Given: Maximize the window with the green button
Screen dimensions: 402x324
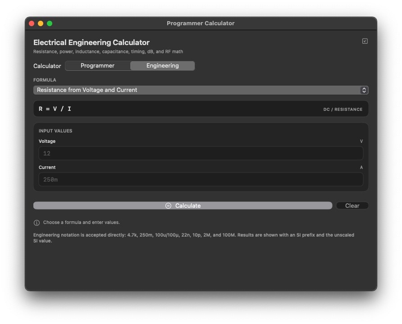Looking at the screenshot, I should click(x=50, y=23).
